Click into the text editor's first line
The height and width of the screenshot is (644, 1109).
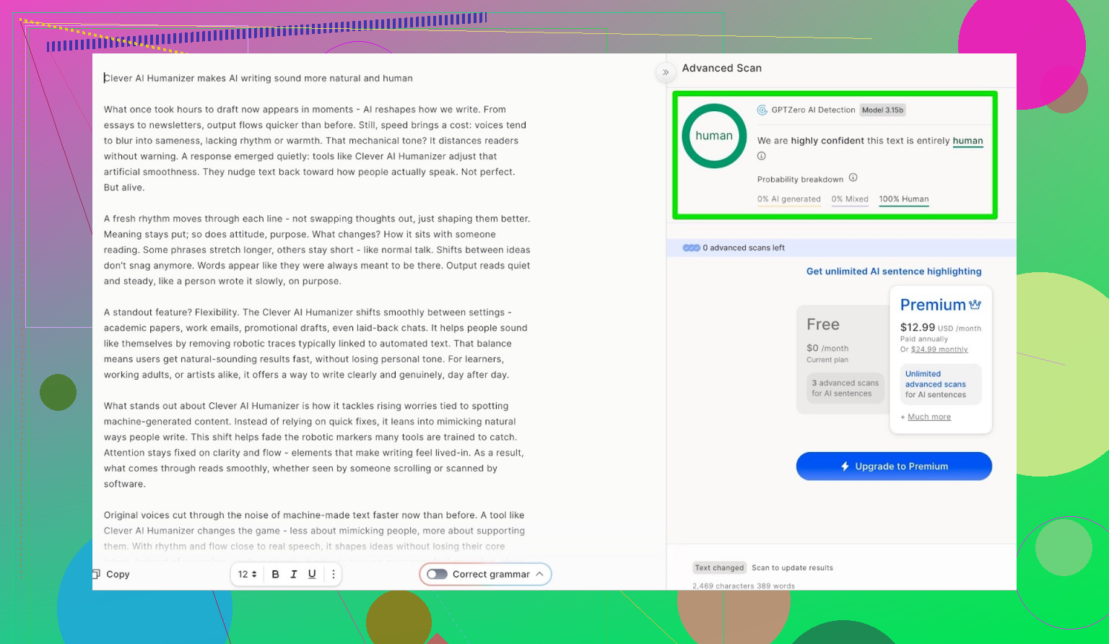[258, 78]
